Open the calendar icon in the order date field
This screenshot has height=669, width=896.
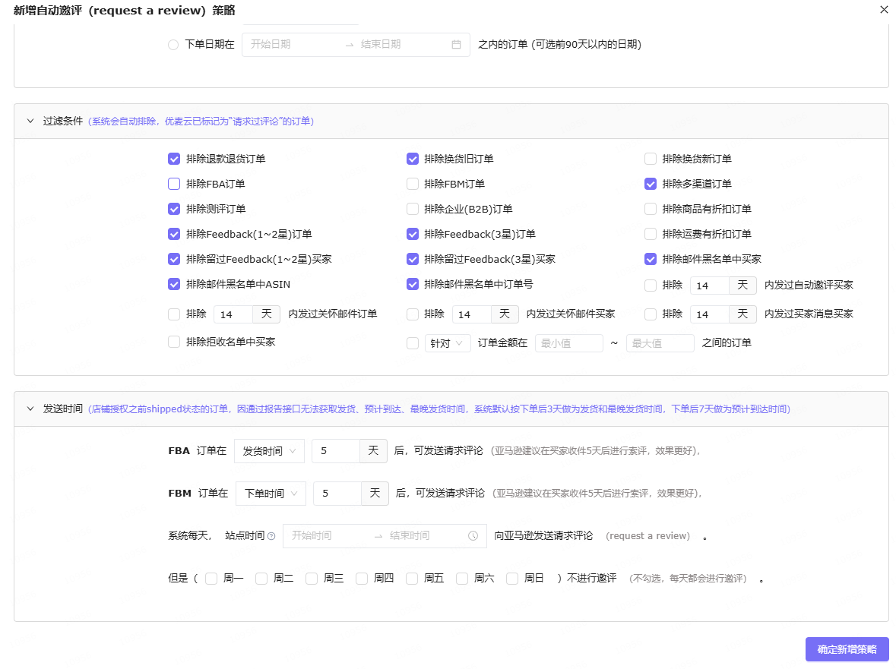click(457, 45)
